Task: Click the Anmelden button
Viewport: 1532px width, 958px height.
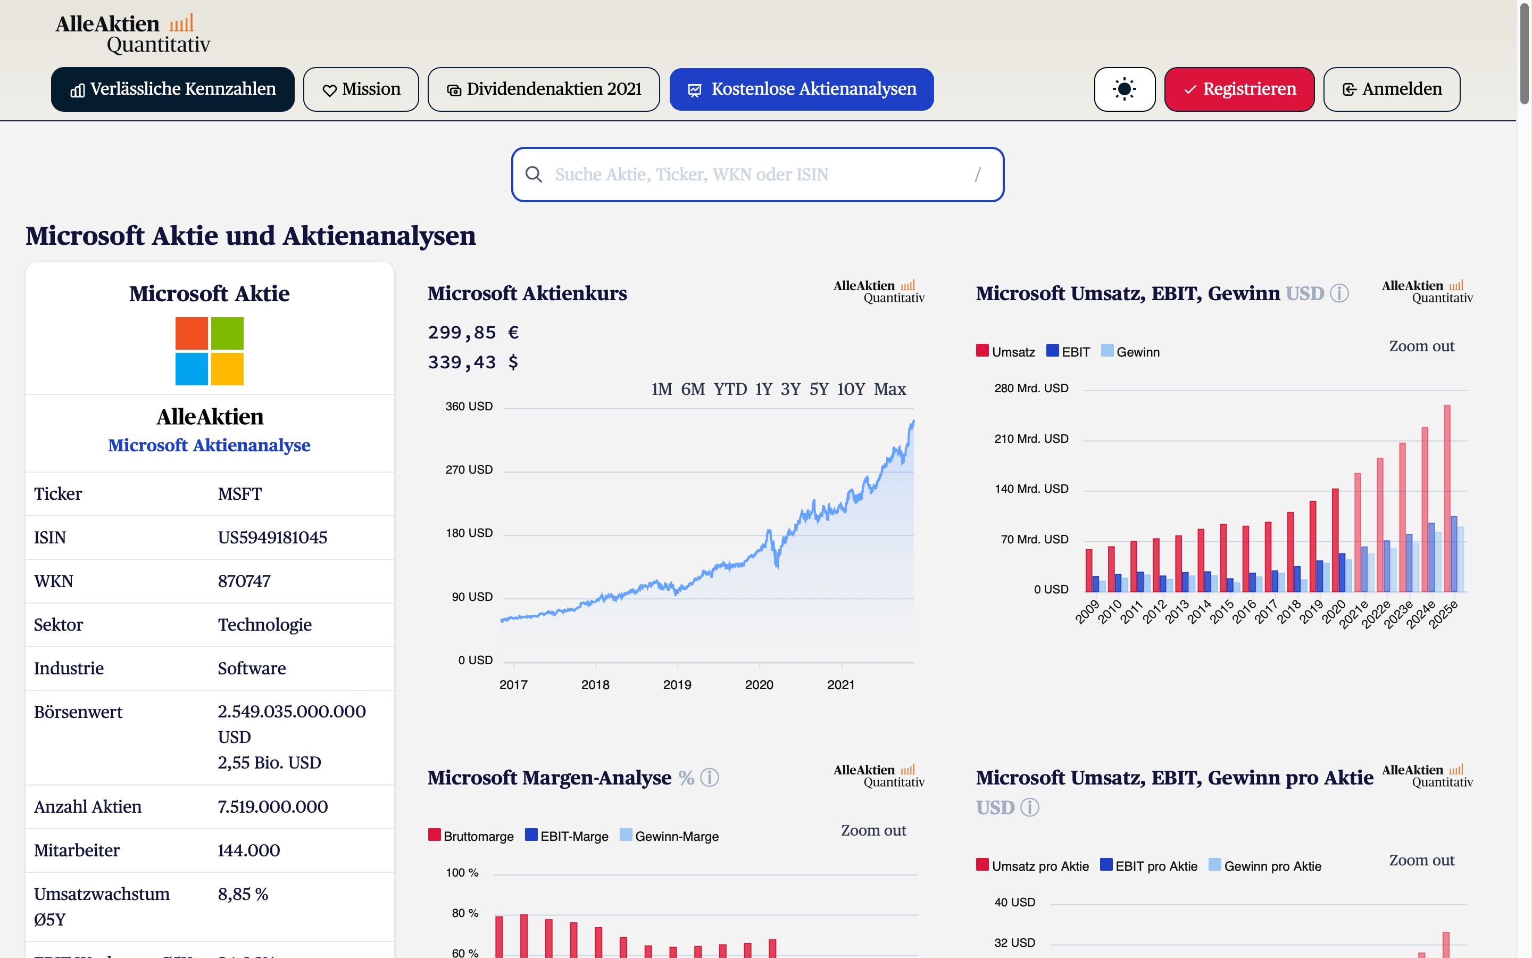Action: pyautogui.click(x=1392, y=89)
